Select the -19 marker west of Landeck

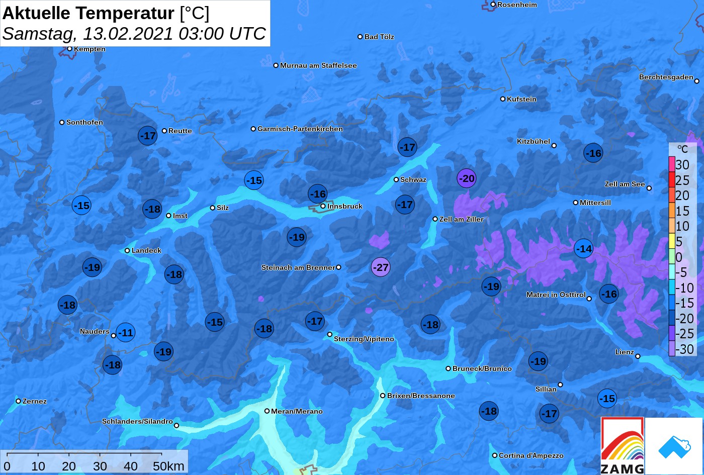[x=93, y=267]
